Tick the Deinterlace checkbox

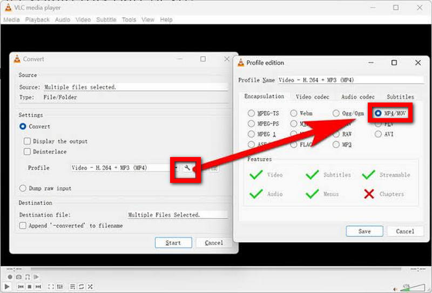pos(27,152)
